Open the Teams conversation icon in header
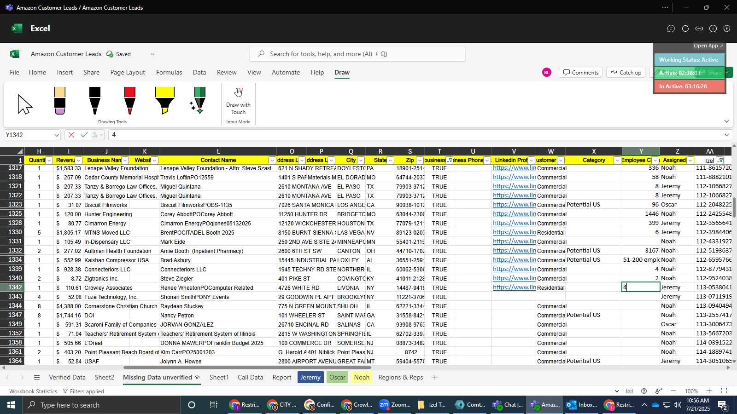Viewport: 737px width, 414px height. coord(671,29)
